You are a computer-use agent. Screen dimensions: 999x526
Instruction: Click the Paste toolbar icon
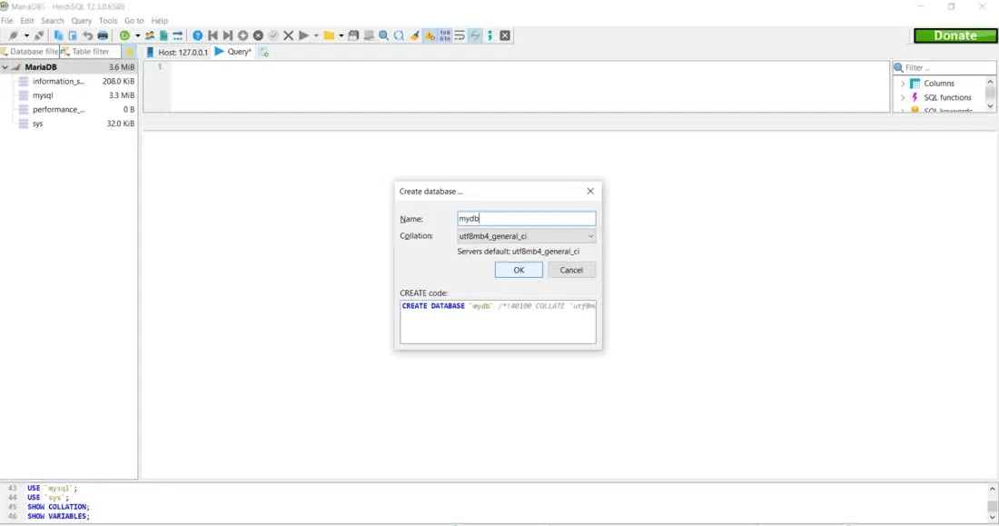pyautogui.click(x=73, y=35)
